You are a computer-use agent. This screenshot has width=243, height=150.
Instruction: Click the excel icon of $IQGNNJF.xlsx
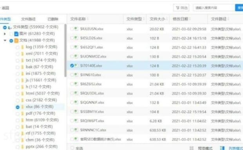[x=76, y=102]
